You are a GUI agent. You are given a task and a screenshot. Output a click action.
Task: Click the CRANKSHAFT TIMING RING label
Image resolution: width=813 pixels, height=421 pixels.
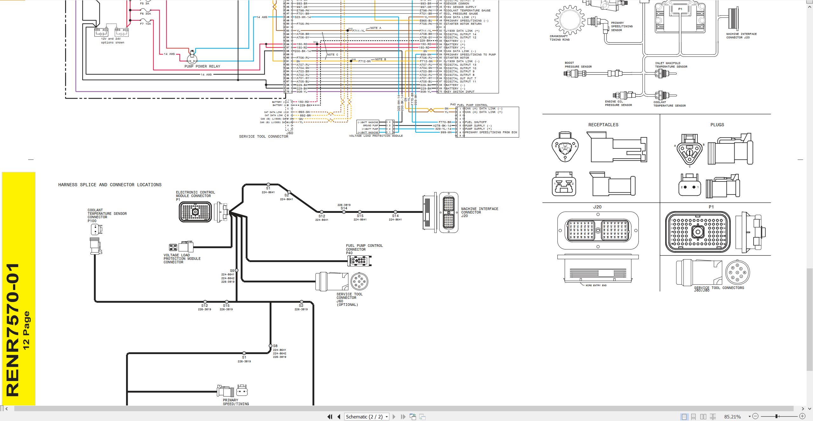pos(559,38)
